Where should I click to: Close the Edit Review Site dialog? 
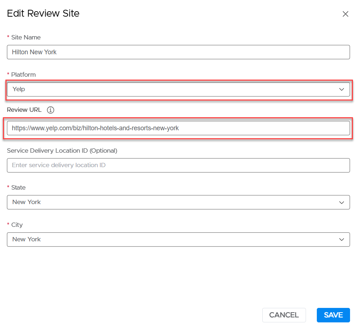345,14
